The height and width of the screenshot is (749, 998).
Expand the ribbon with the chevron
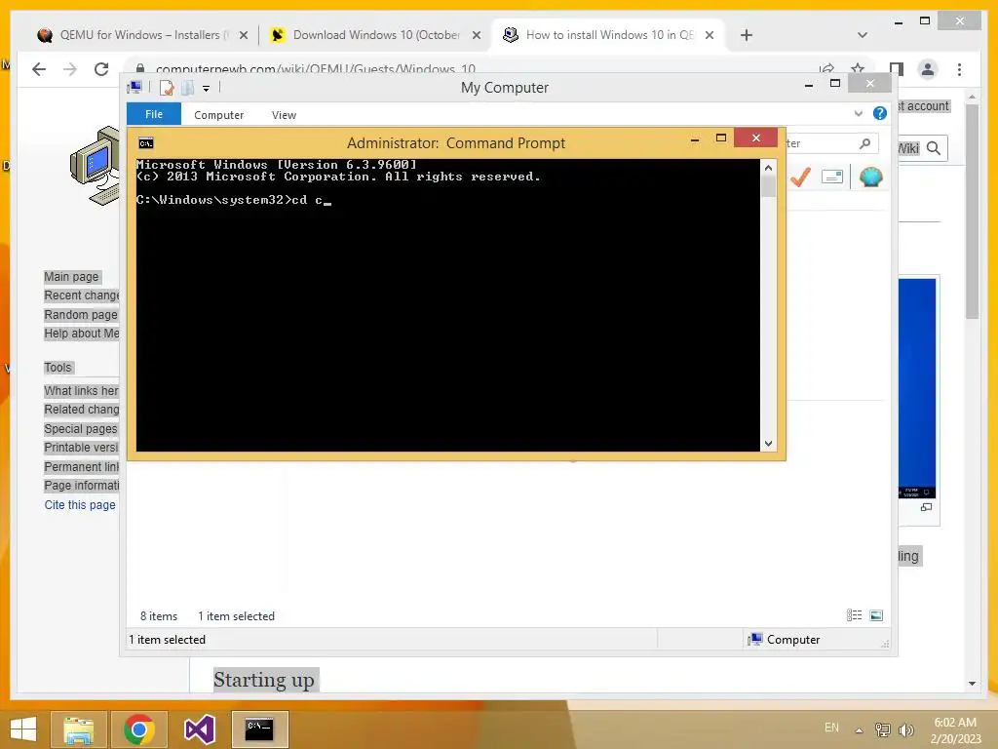[858, 113]
